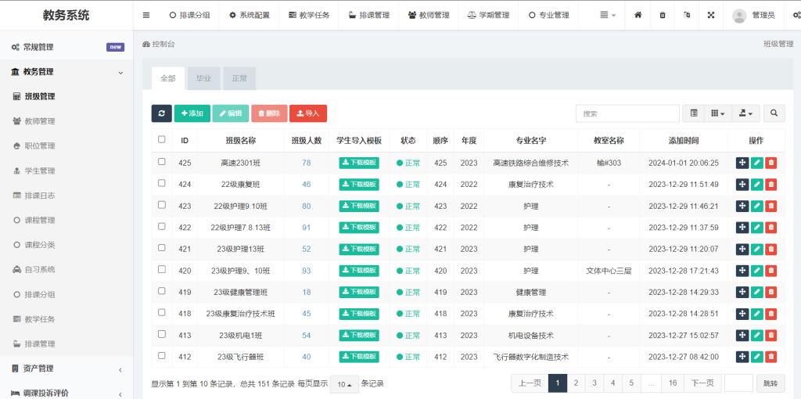Image resolution: width=801 pixels, height=399 pixels.
Task: Click the 正常 status of row 425
Action: (x=408, y=163)
